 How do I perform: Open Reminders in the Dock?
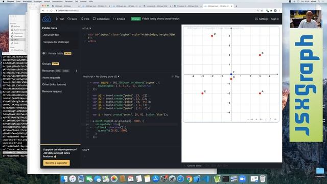[139, 179]
